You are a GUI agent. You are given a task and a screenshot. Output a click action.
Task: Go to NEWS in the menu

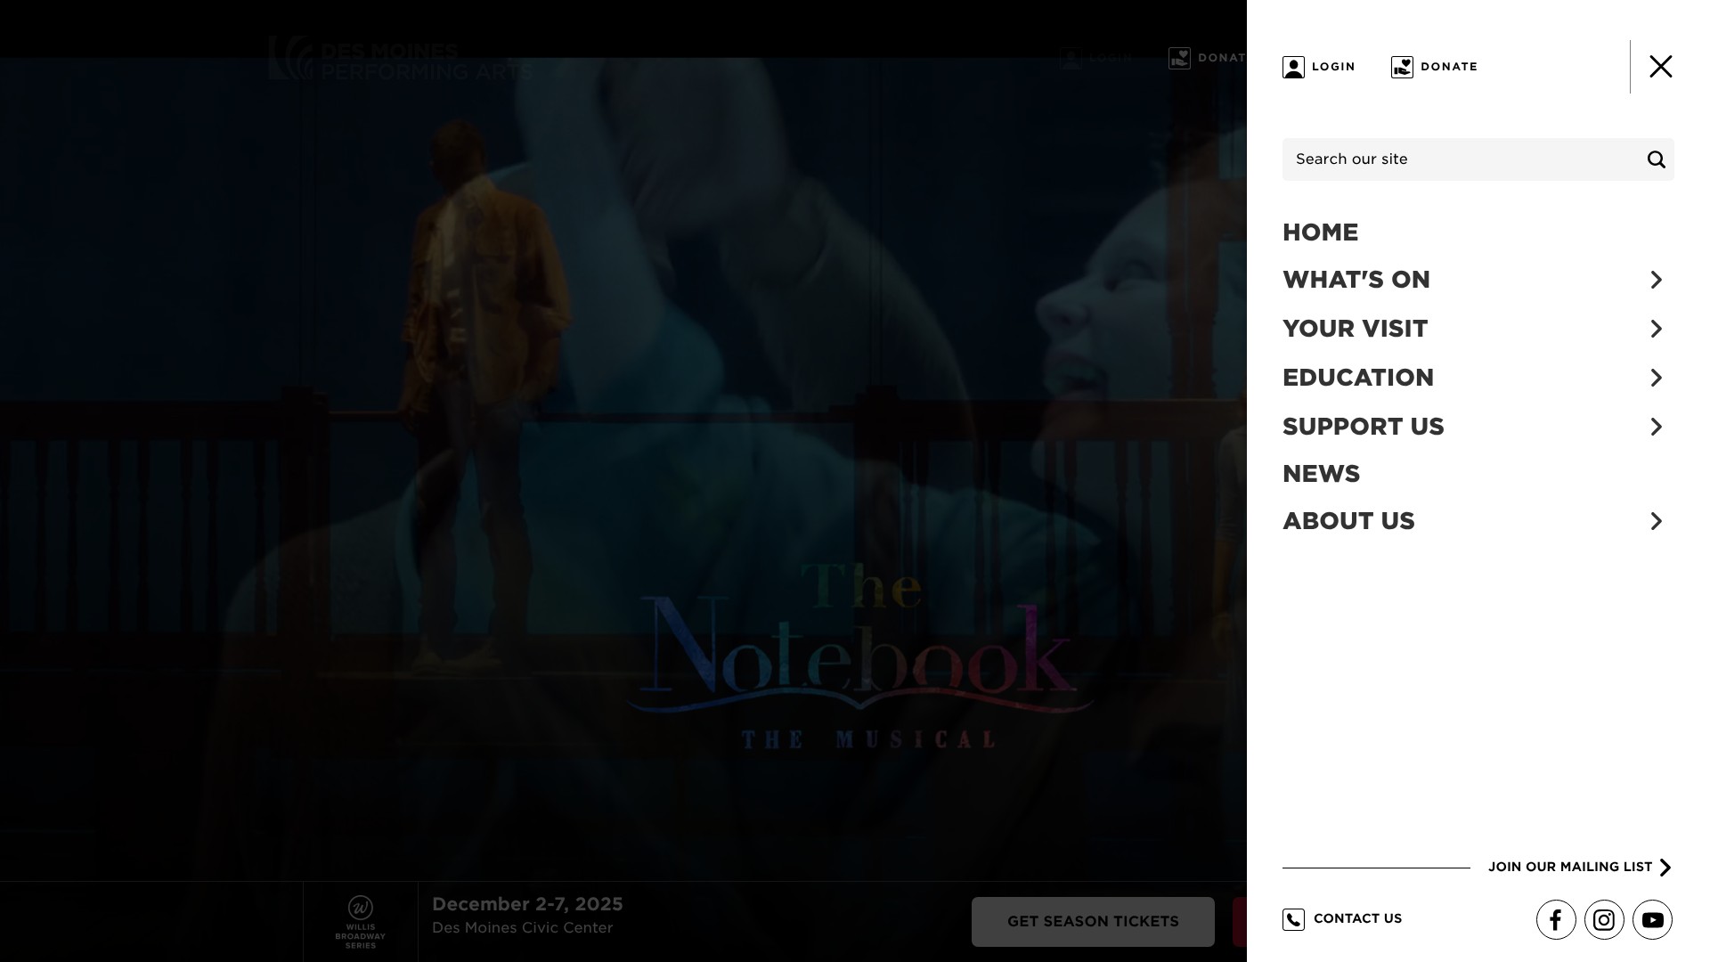coord(1321,474)
